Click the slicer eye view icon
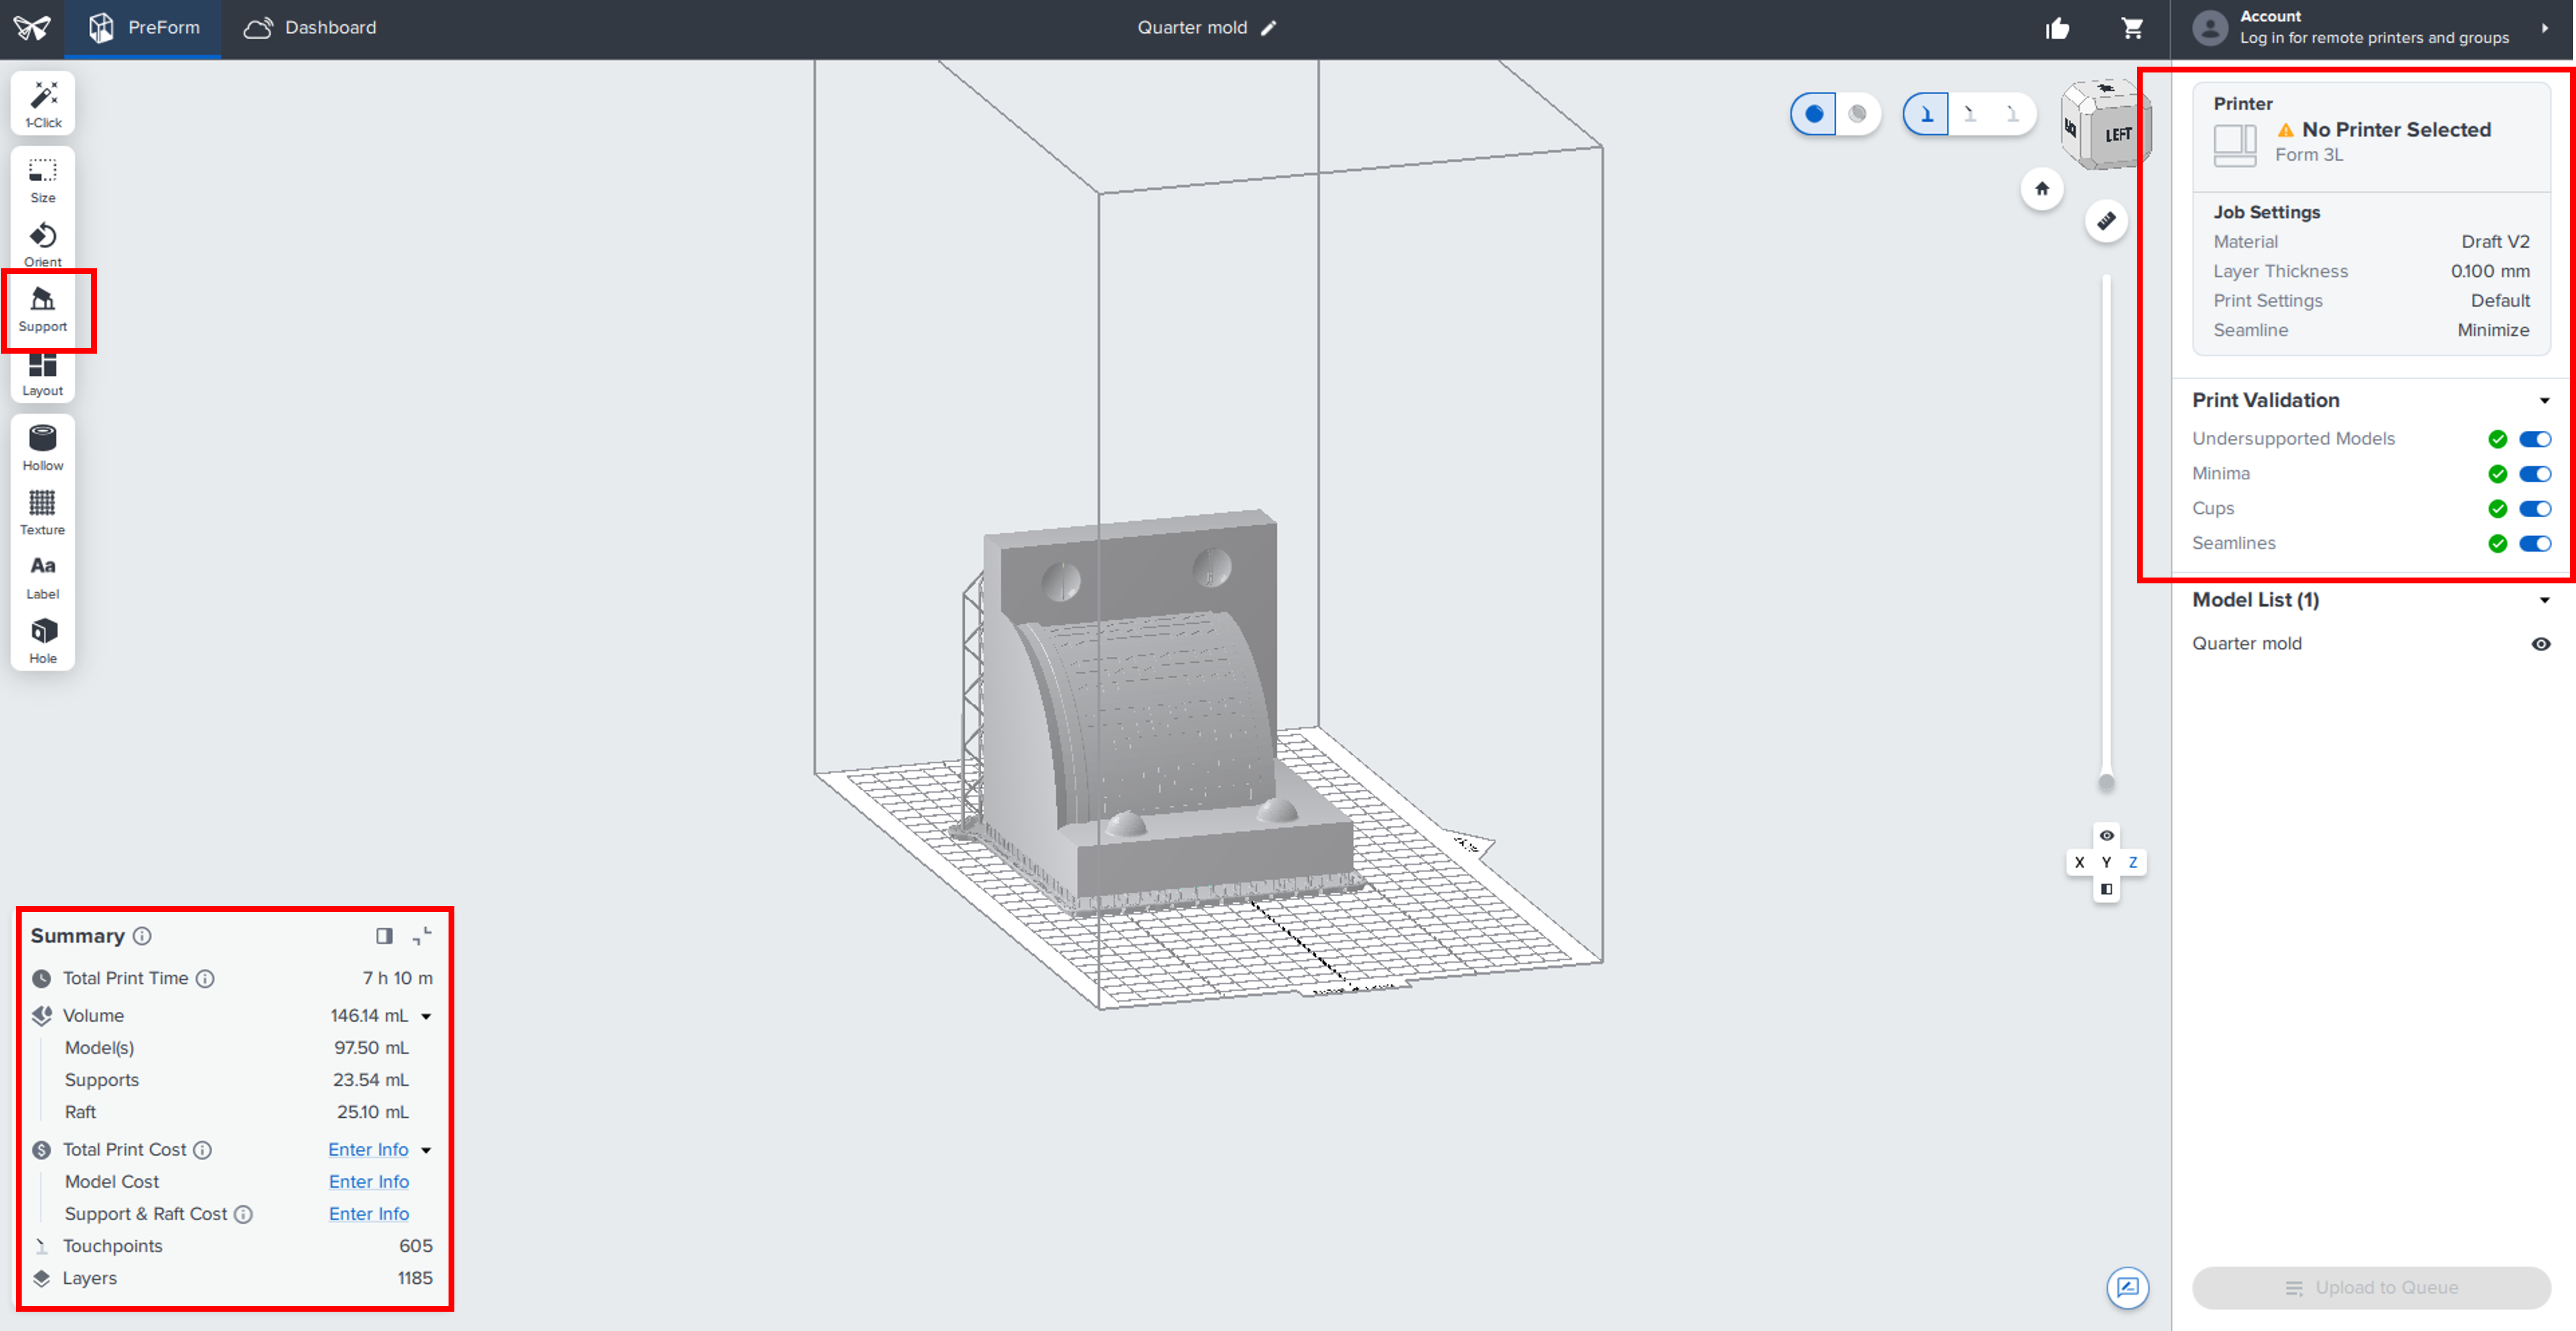Screen dimensions: 2576x1331 click(x=2106, y=835)
